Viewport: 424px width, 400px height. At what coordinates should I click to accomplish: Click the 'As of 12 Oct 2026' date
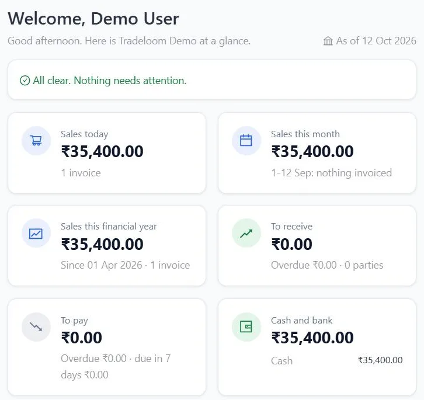coord(376,41)
